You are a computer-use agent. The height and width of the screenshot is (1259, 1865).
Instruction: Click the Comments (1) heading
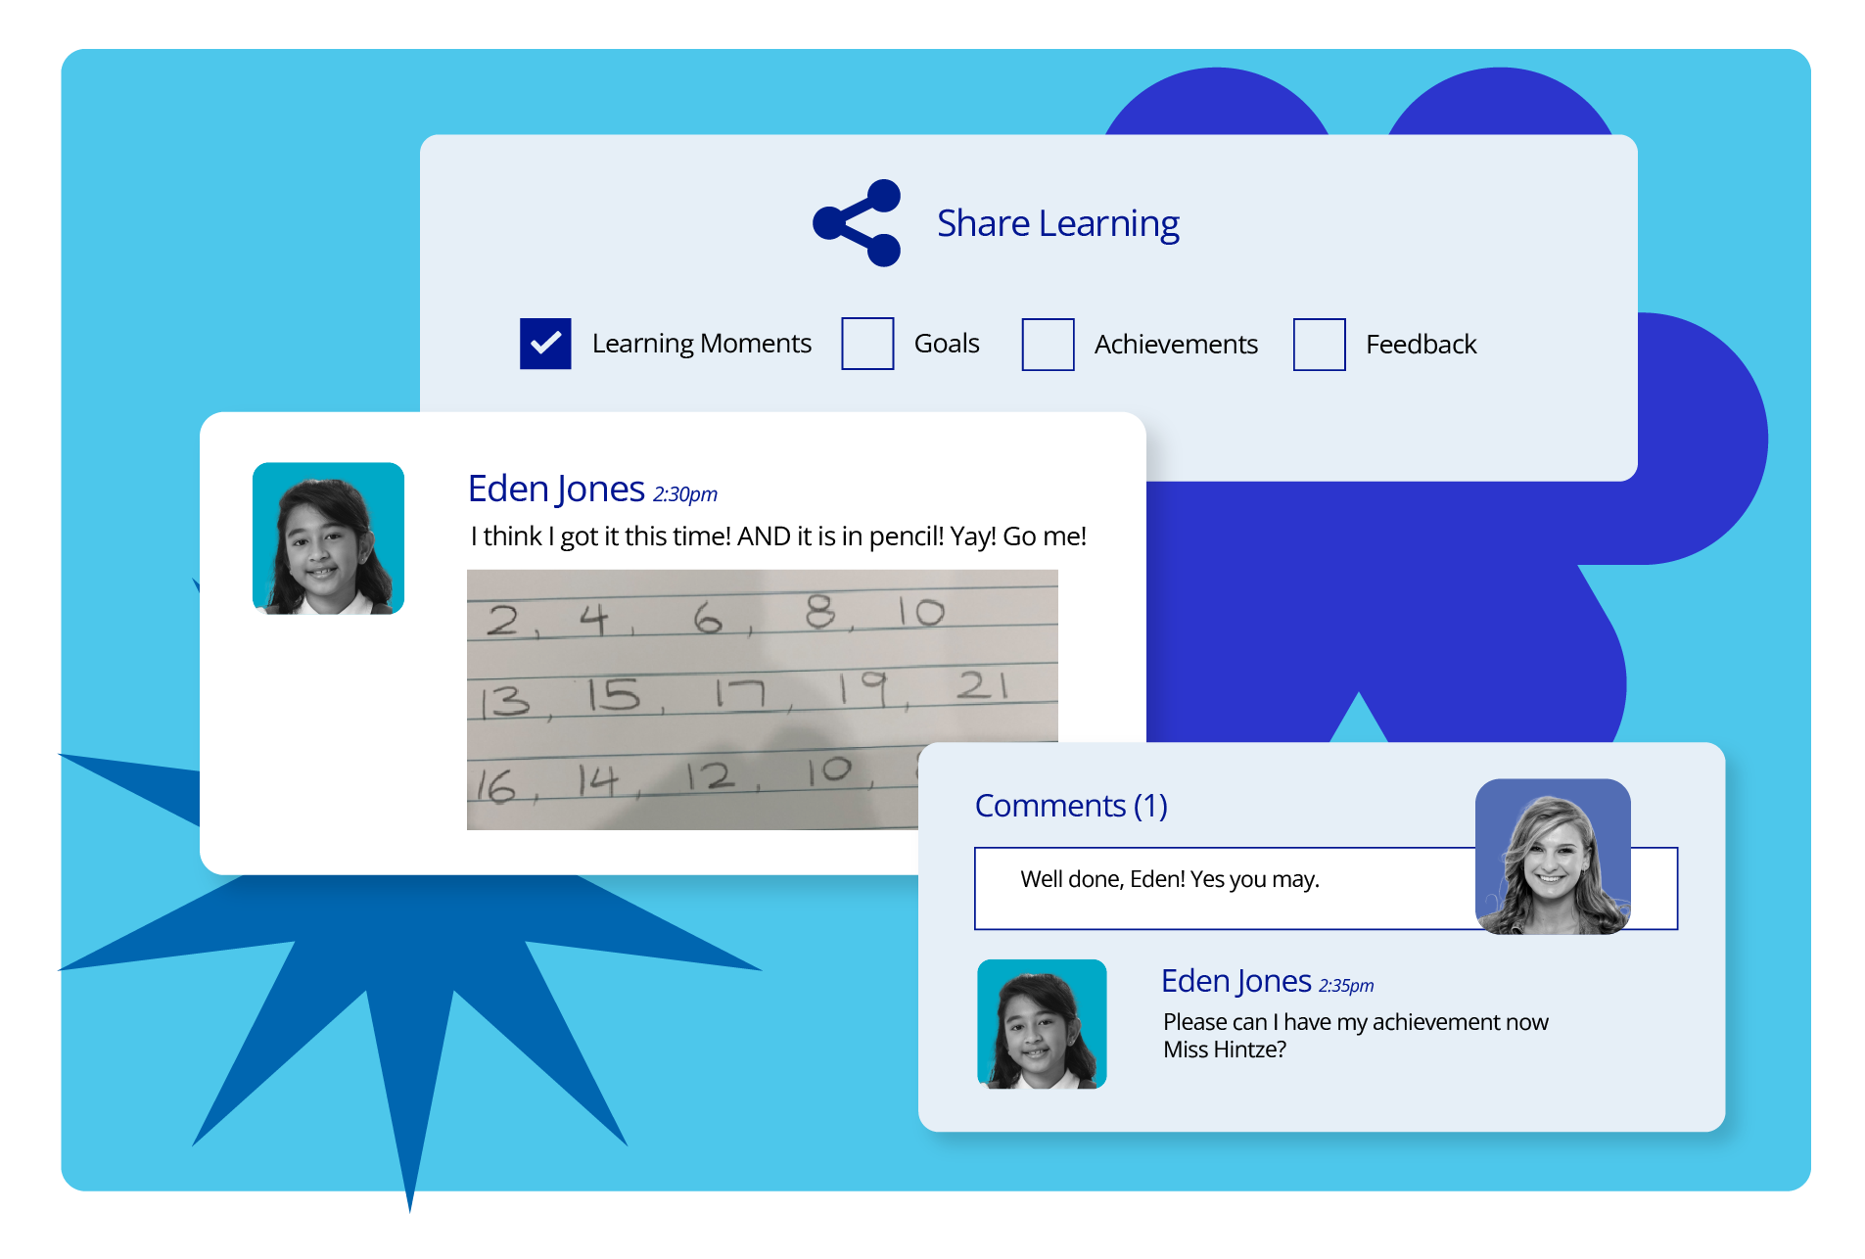[1071, 806]
